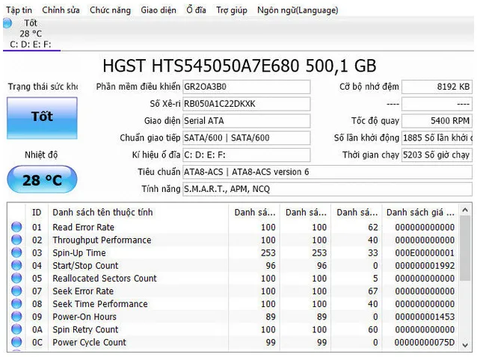Image resolution: width=477 pixels, height=357 pixels.
Task: Open the Tập tin menu
Action: click(x=19, y=10)
